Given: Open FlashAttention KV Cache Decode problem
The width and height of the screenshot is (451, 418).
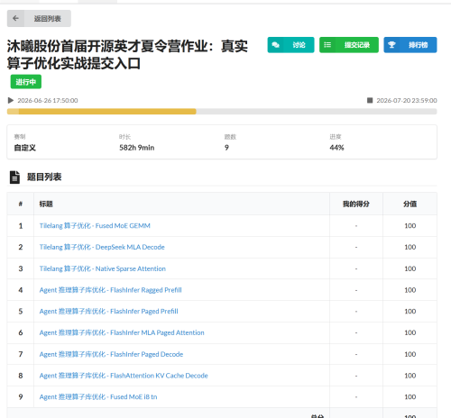Looking at the screenshot, I should pos(124,376).
